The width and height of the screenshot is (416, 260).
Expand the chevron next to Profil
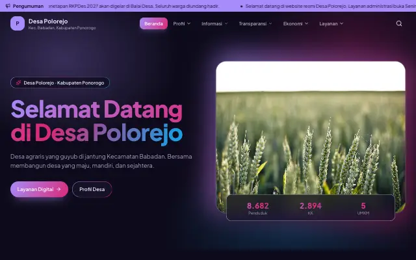189,23
